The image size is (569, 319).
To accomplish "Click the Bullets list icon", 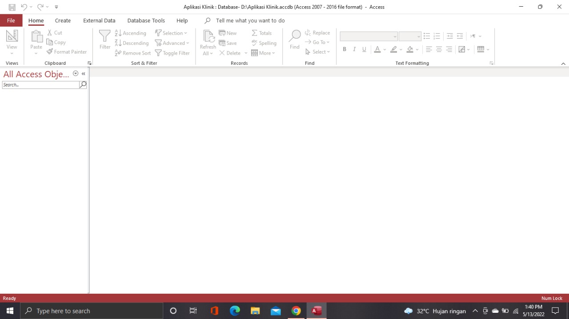I will point(427,36).
